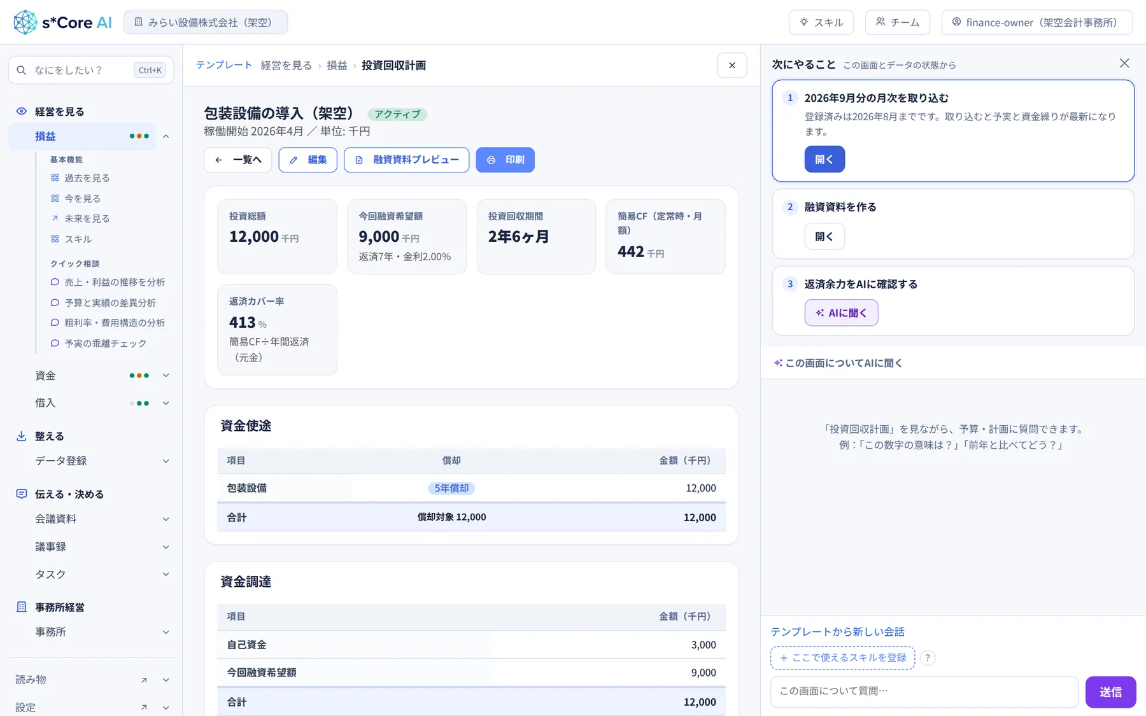Select 予算と実績の差異分析 quick consult
Screen dimensions: 1146x716
110,303
